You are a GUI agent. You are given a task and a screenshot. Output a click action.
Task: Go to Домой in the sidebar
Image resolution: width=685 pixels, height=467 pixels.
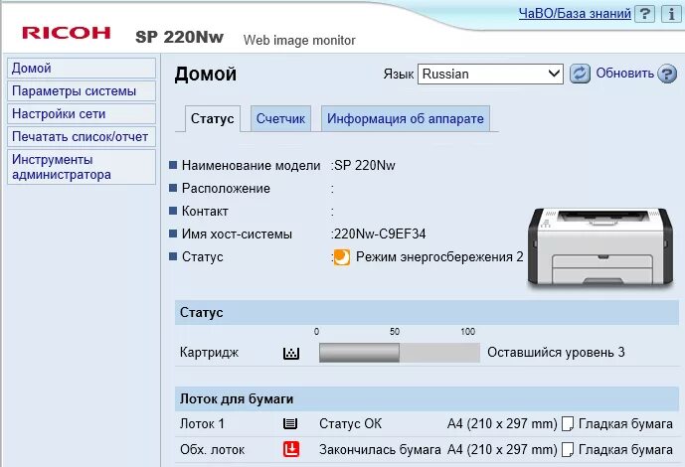pos(82,69)
